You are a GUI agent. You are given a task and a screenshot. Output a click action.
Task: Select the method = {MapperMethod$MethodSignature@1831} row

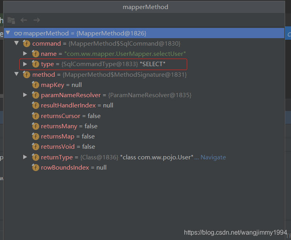pyautogui.click(x=144, y=75)
